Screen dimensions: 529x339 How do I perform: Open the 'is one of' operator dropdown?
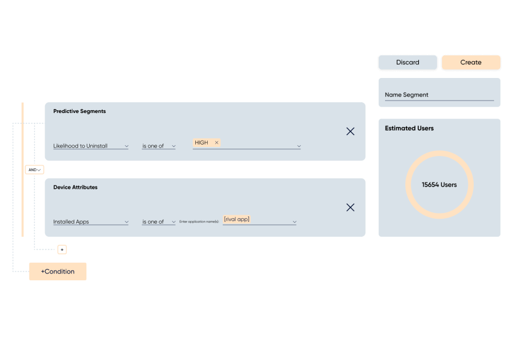pyautogui.click(x=158, y=145)
